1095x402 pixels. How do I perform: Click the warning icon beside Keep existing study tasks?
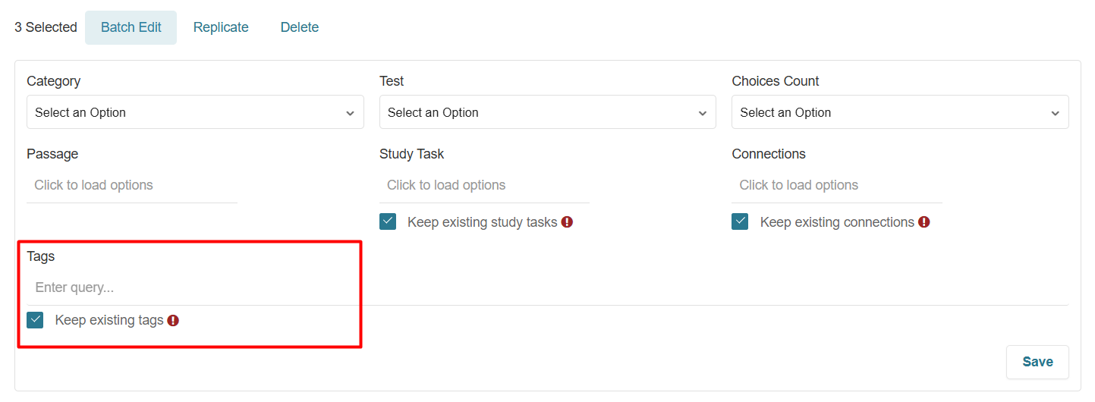point(567,222)
